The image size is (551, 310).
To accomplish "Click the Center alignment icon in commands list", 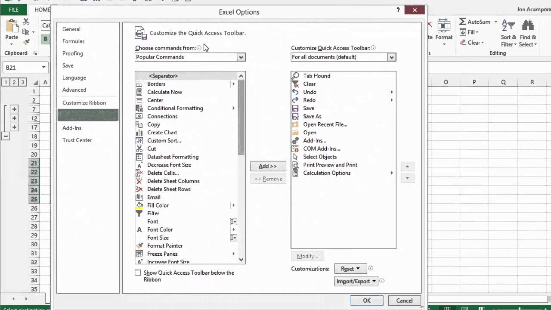I will click(139, 100).
